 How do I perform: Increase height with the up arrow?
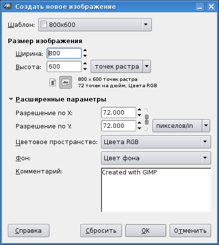pyautogui.click(x=85, y=64)
